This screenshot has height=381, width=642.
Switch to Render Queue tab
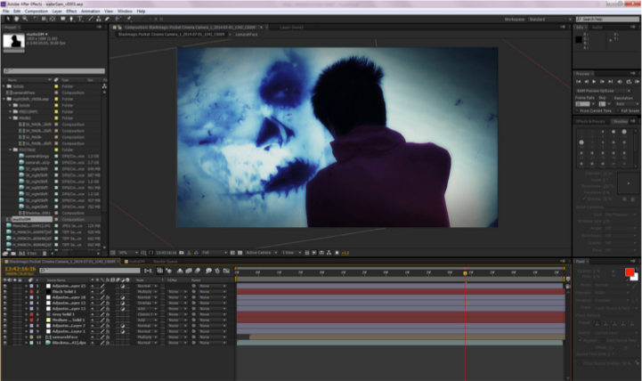pyautogui.click(x=166, y=261)
